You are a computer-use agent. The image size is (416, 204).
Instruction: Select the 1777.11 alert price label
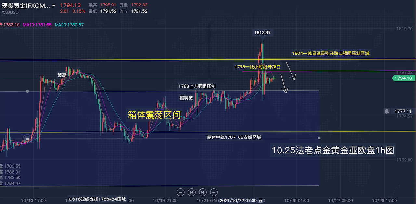point(403,111)
